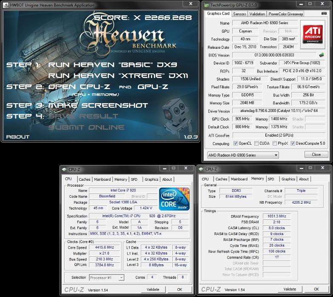
Task: Click Submit Online in Heaven window
Action: click(x=86, y=127)
